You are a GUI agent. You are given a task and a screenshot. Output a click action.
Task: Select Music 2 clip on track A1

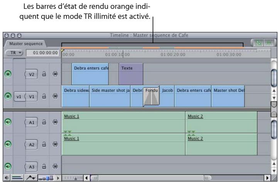(222, 122)
